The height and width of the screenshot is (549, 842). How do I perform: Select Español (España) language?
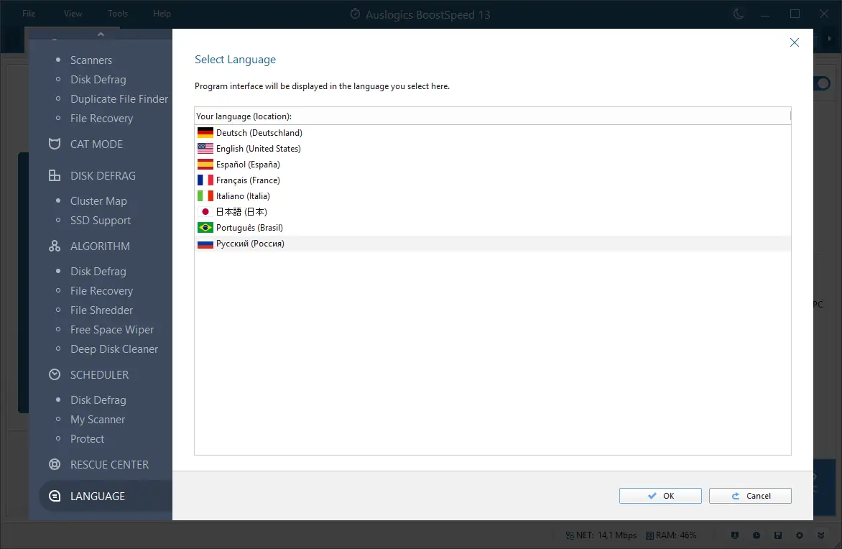coord(492,165)
